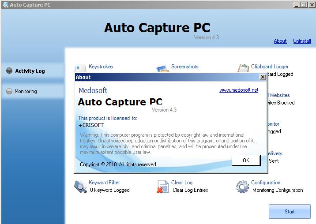This screenshot has height=224, width=316.
Task: Close the About dialog with the X button
Action: [x=263, y=77]
